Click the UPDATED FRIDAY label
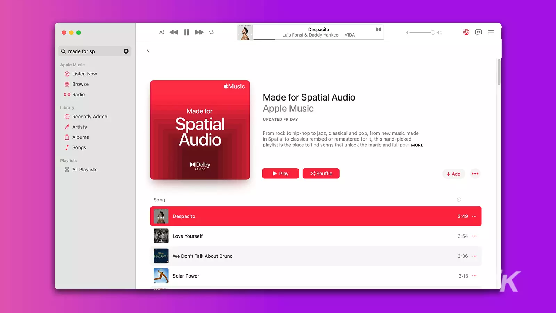 (280, 119)
